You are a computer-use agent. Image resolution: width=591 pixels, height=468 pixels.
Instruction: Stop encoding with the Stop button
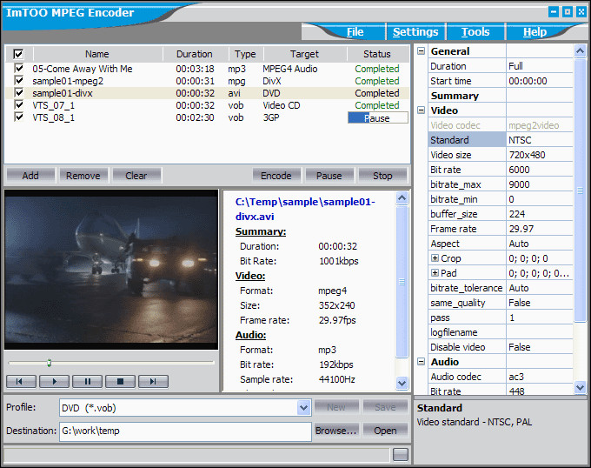pyautogui.click(x=382, y=176)
